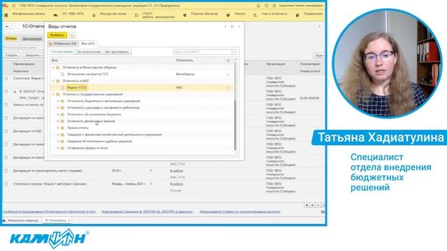Open the 1C main menu hamburger icon
Screen dimensions: 447x251
(13, 6)
